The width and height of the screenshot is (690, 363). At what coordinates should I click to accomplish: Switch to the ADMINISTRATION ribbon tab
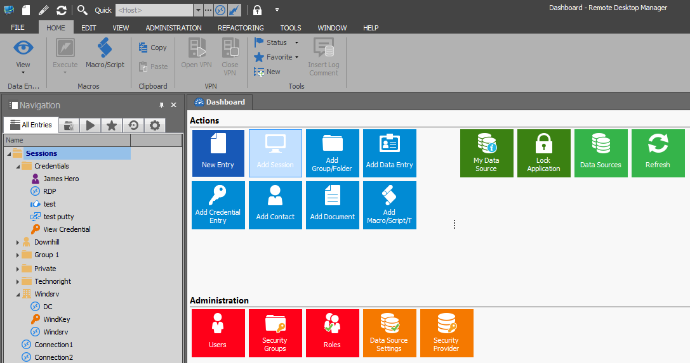point(173,28)
